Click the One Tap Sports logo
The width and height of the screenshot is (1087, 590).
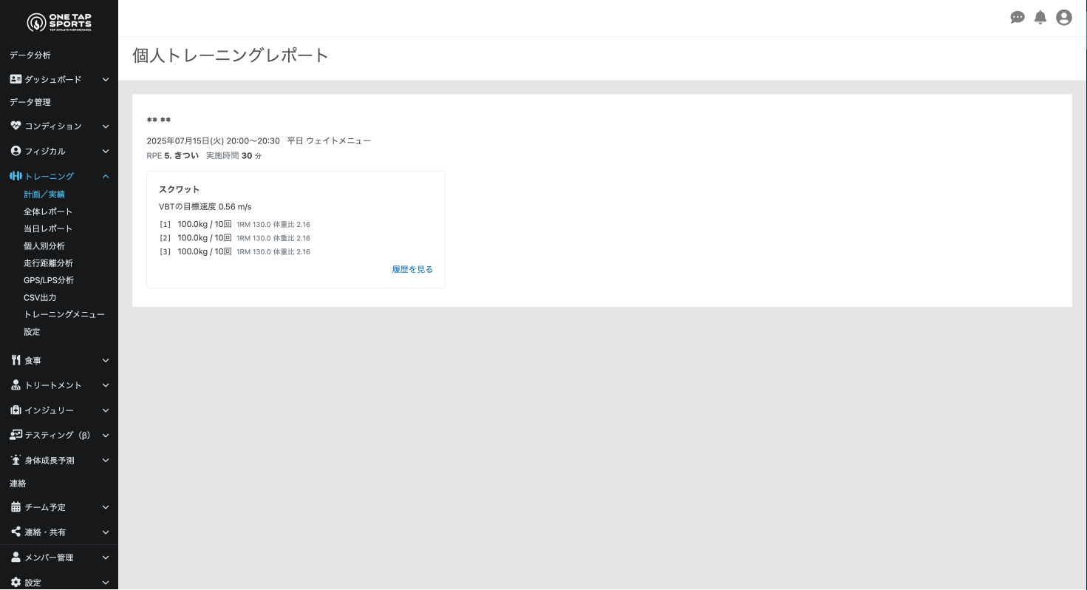click(59, 23)
